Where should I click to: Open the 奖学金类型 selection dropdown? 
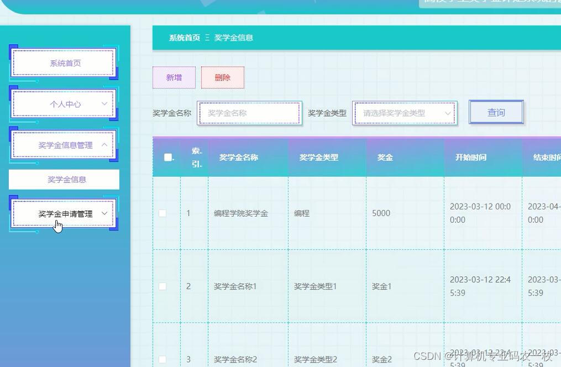[x=405, y=112]
